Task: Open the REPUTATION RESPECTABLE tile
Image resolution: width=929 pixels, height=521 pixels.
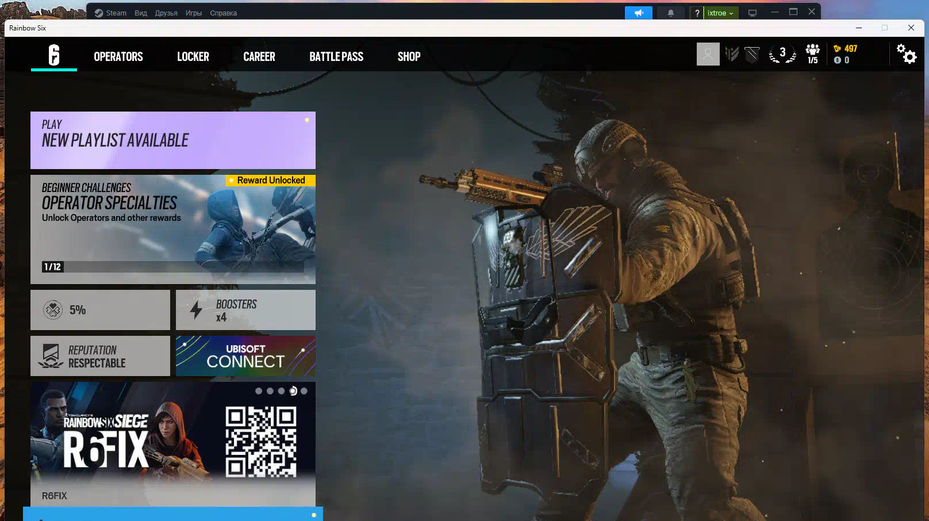Action: (100, 356)
